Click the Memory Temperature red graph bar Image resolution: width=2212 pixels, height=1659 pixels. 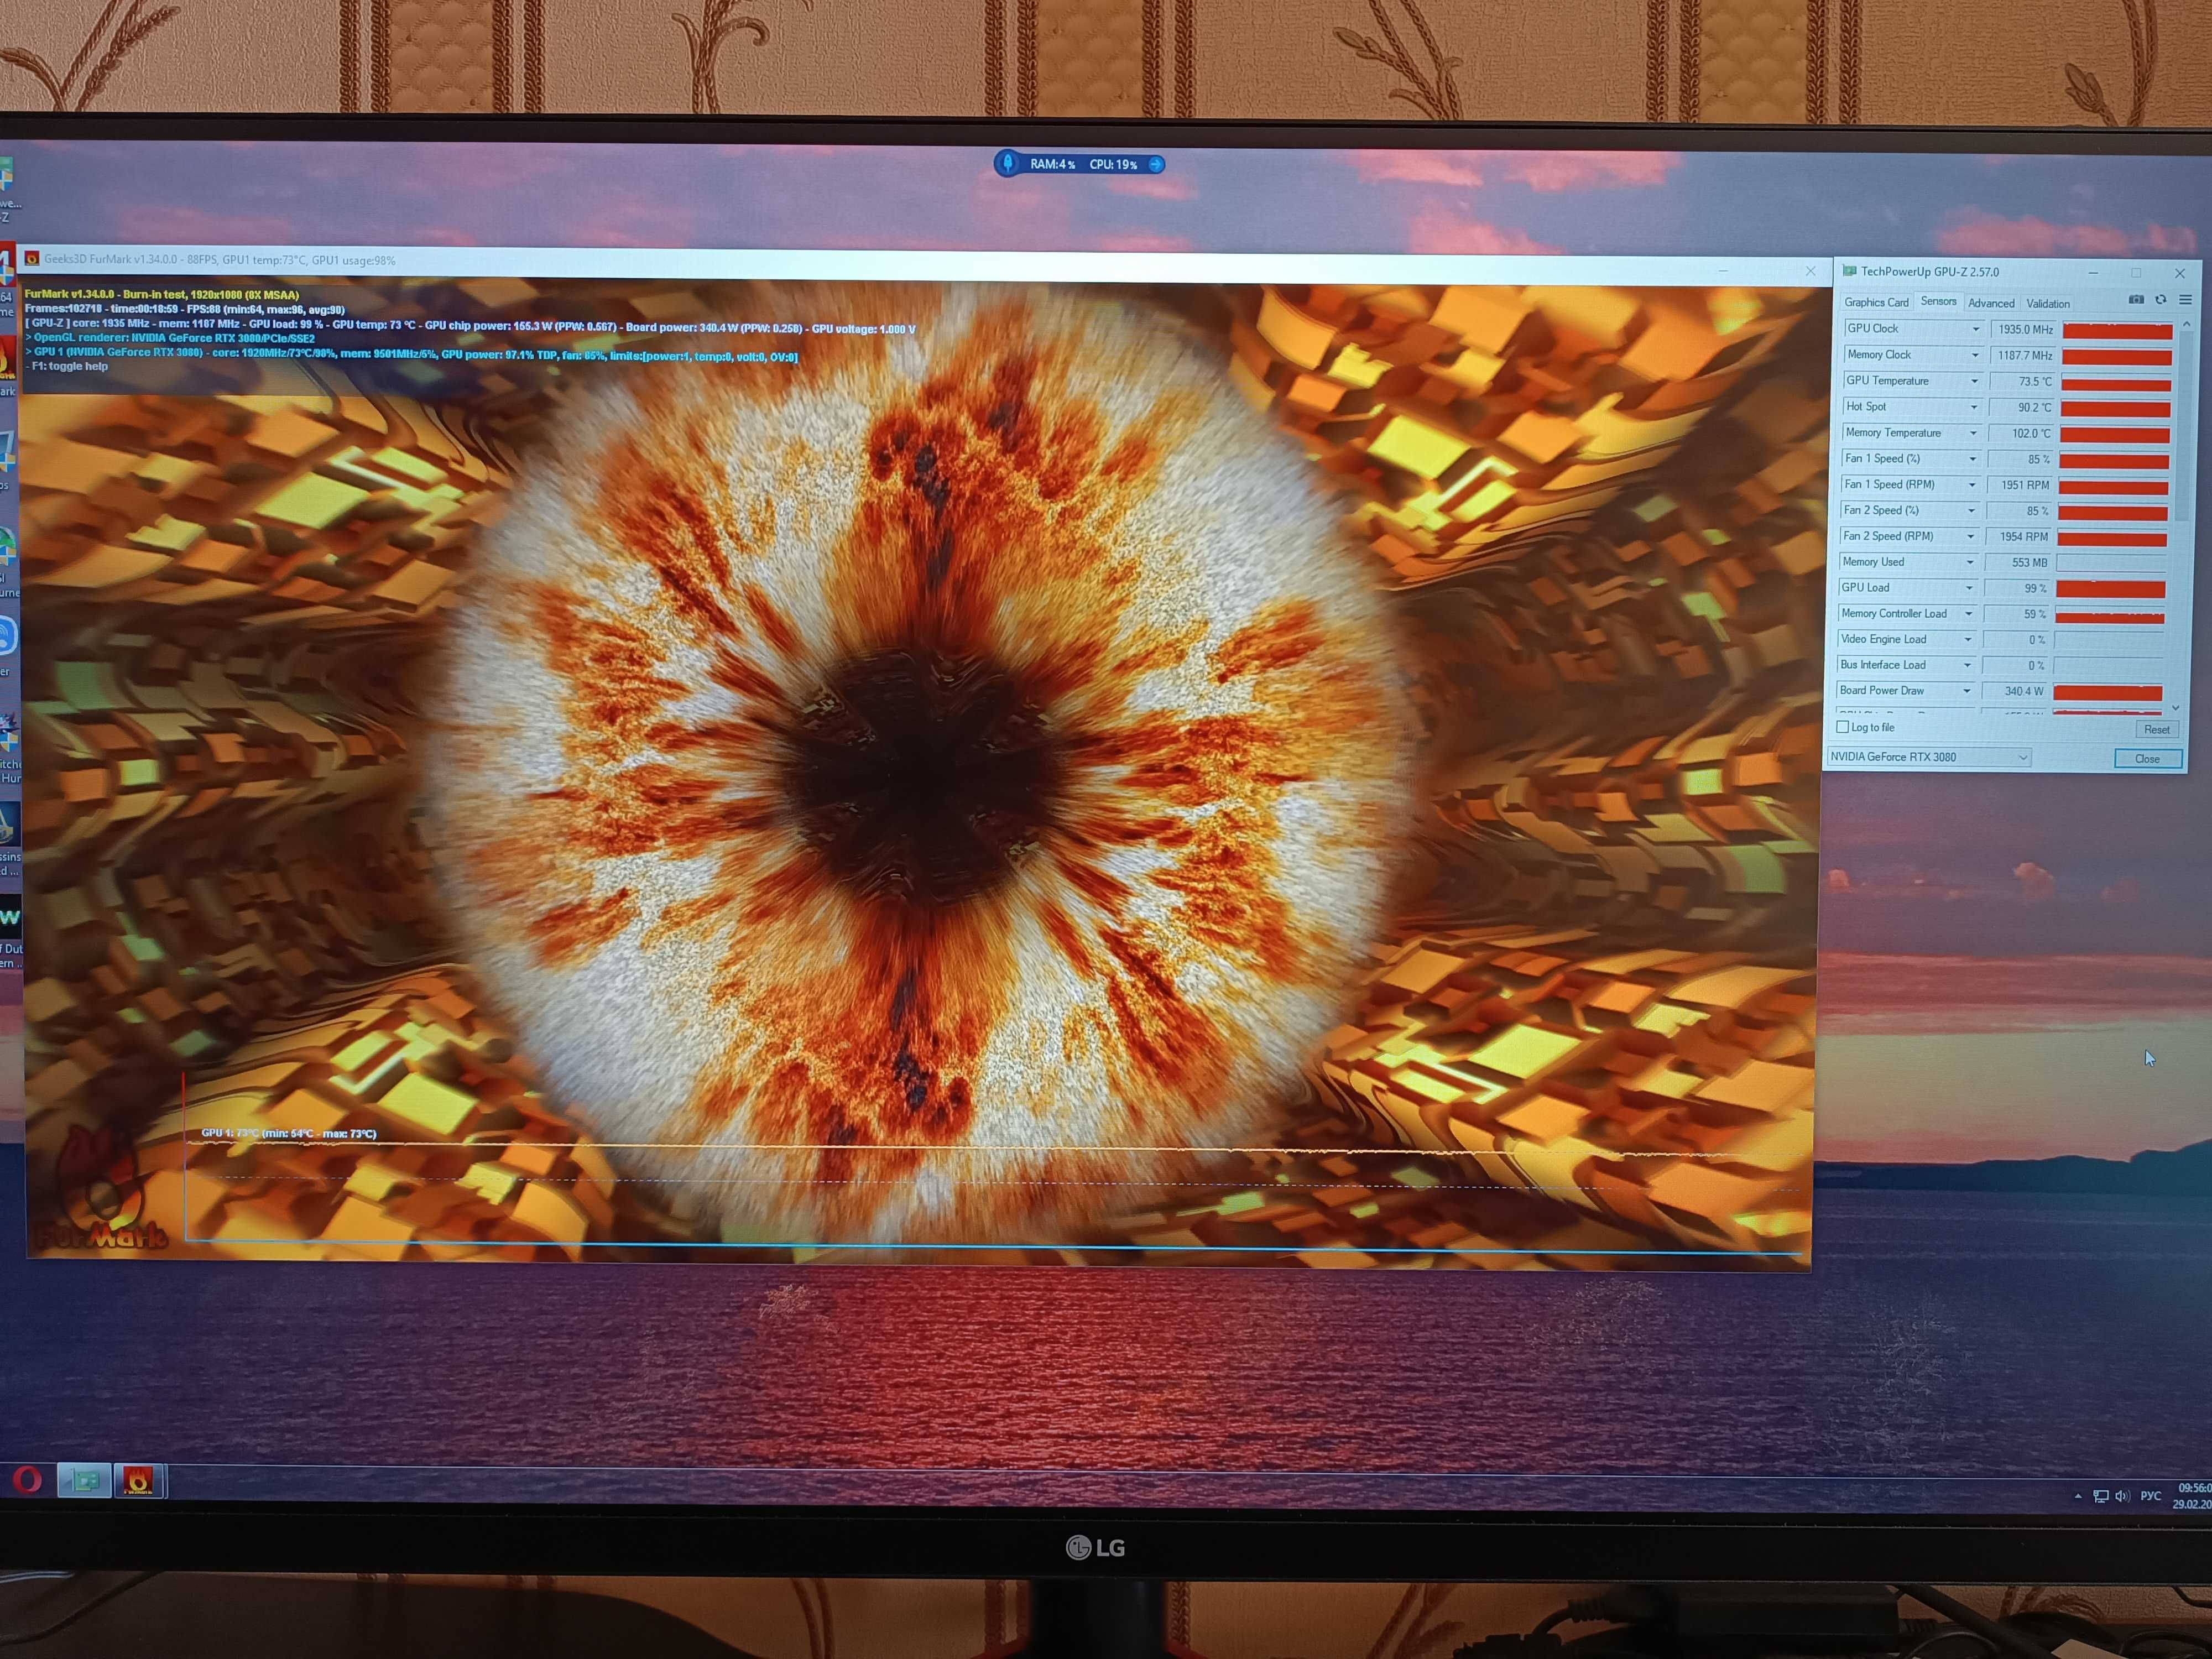click(2115, 434)
